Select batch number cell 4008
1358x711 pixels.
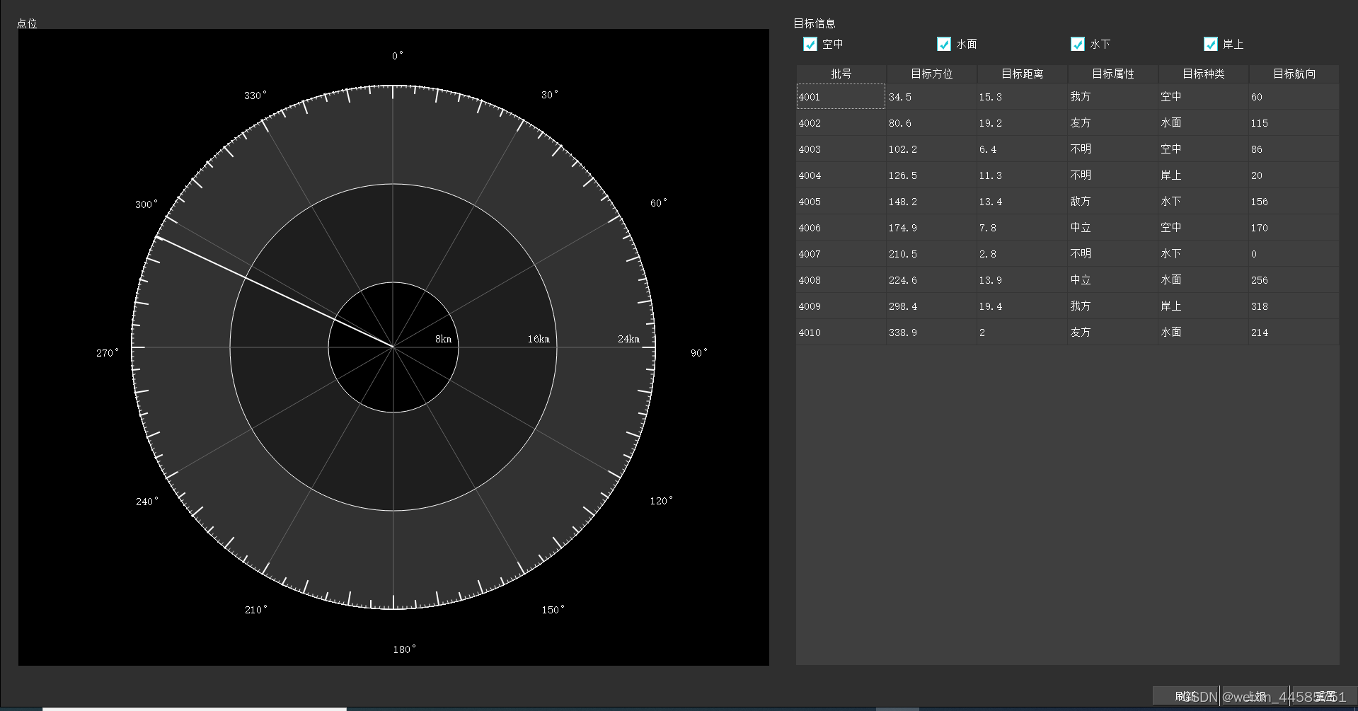coord(841,280)
